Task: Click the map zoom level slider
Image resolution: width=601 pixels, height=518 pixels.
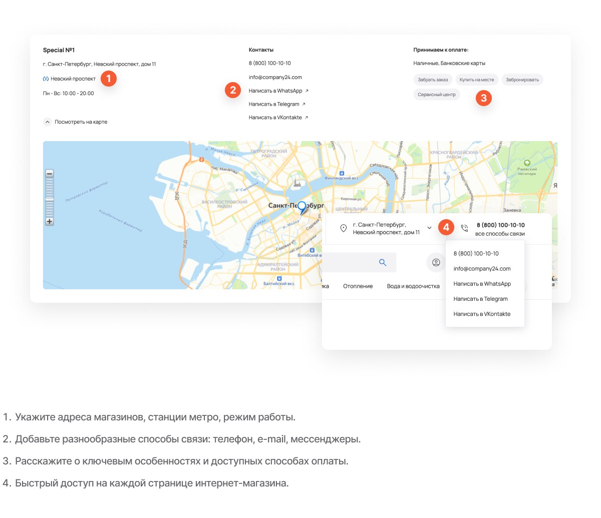Action: (50, 199)
